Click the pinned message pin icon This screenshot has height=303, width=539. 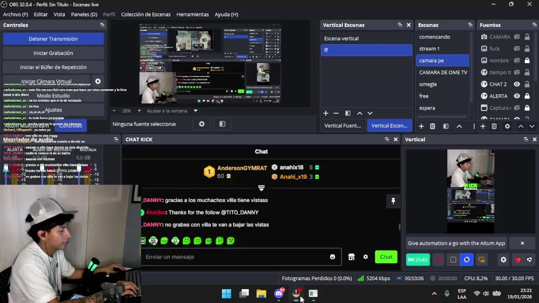[393, 201]
